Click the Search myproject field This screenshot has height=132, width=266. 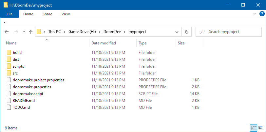click(229, 32)
